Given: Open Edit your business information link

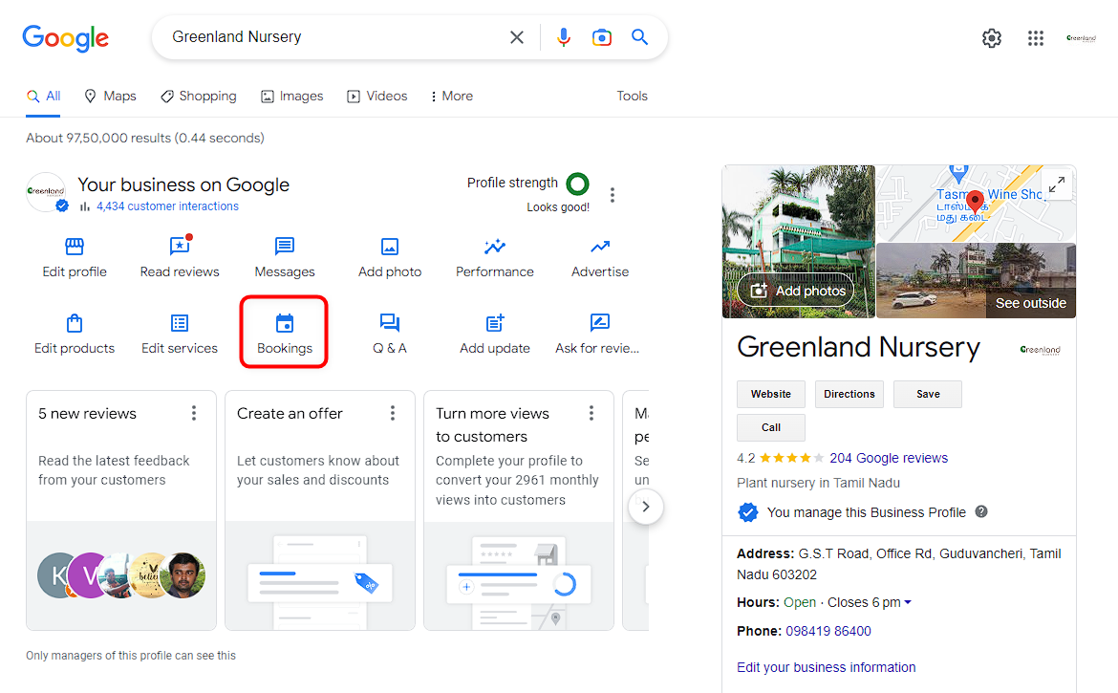Looking at the screenshot, I should pyautogui.click(x=826, y=667).
